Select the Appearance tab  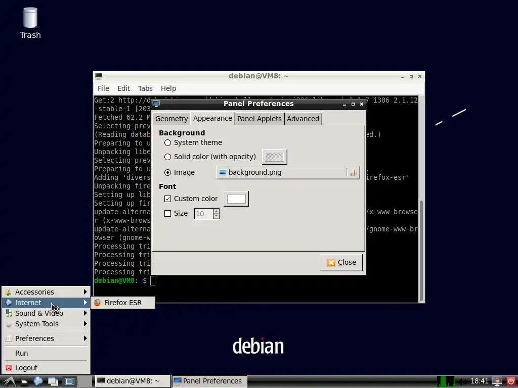pos(213,118)
